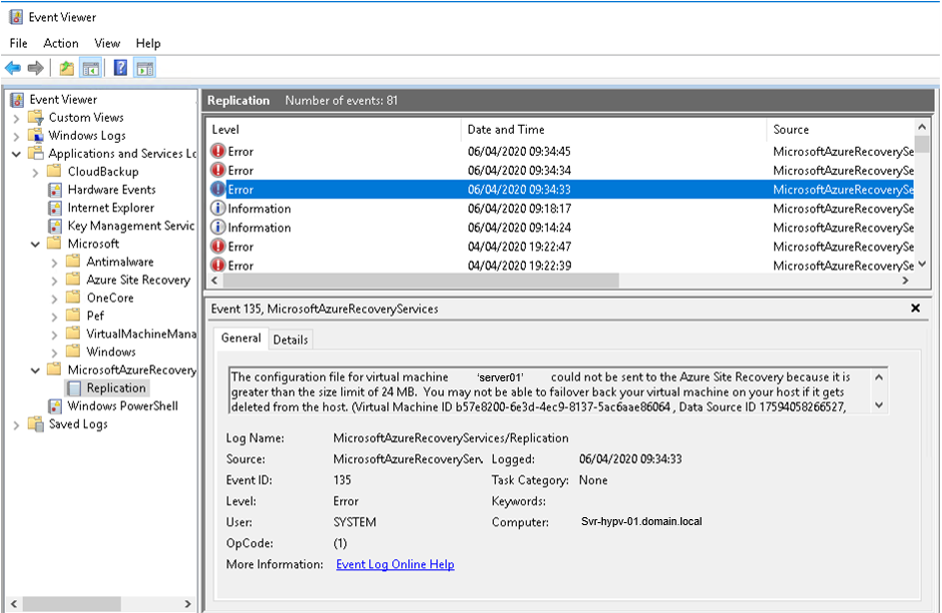The height and width of the screenshot is (613, 942).
Task: Click the Forward arrow in the toolbar
Action: (36, 68)
